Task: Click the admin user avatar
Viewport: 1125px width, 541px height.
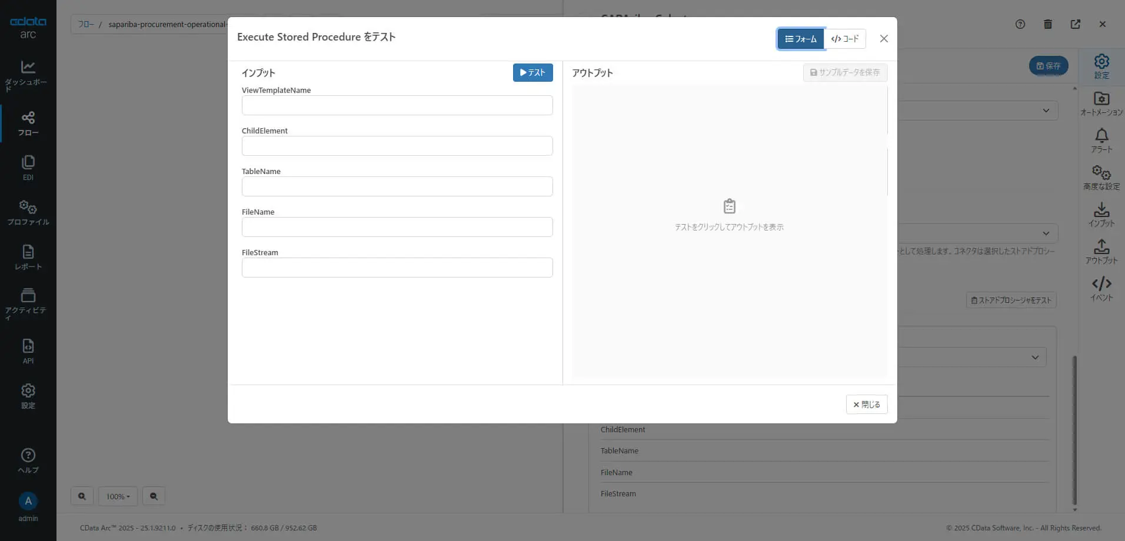Action: tap(28, 501)
